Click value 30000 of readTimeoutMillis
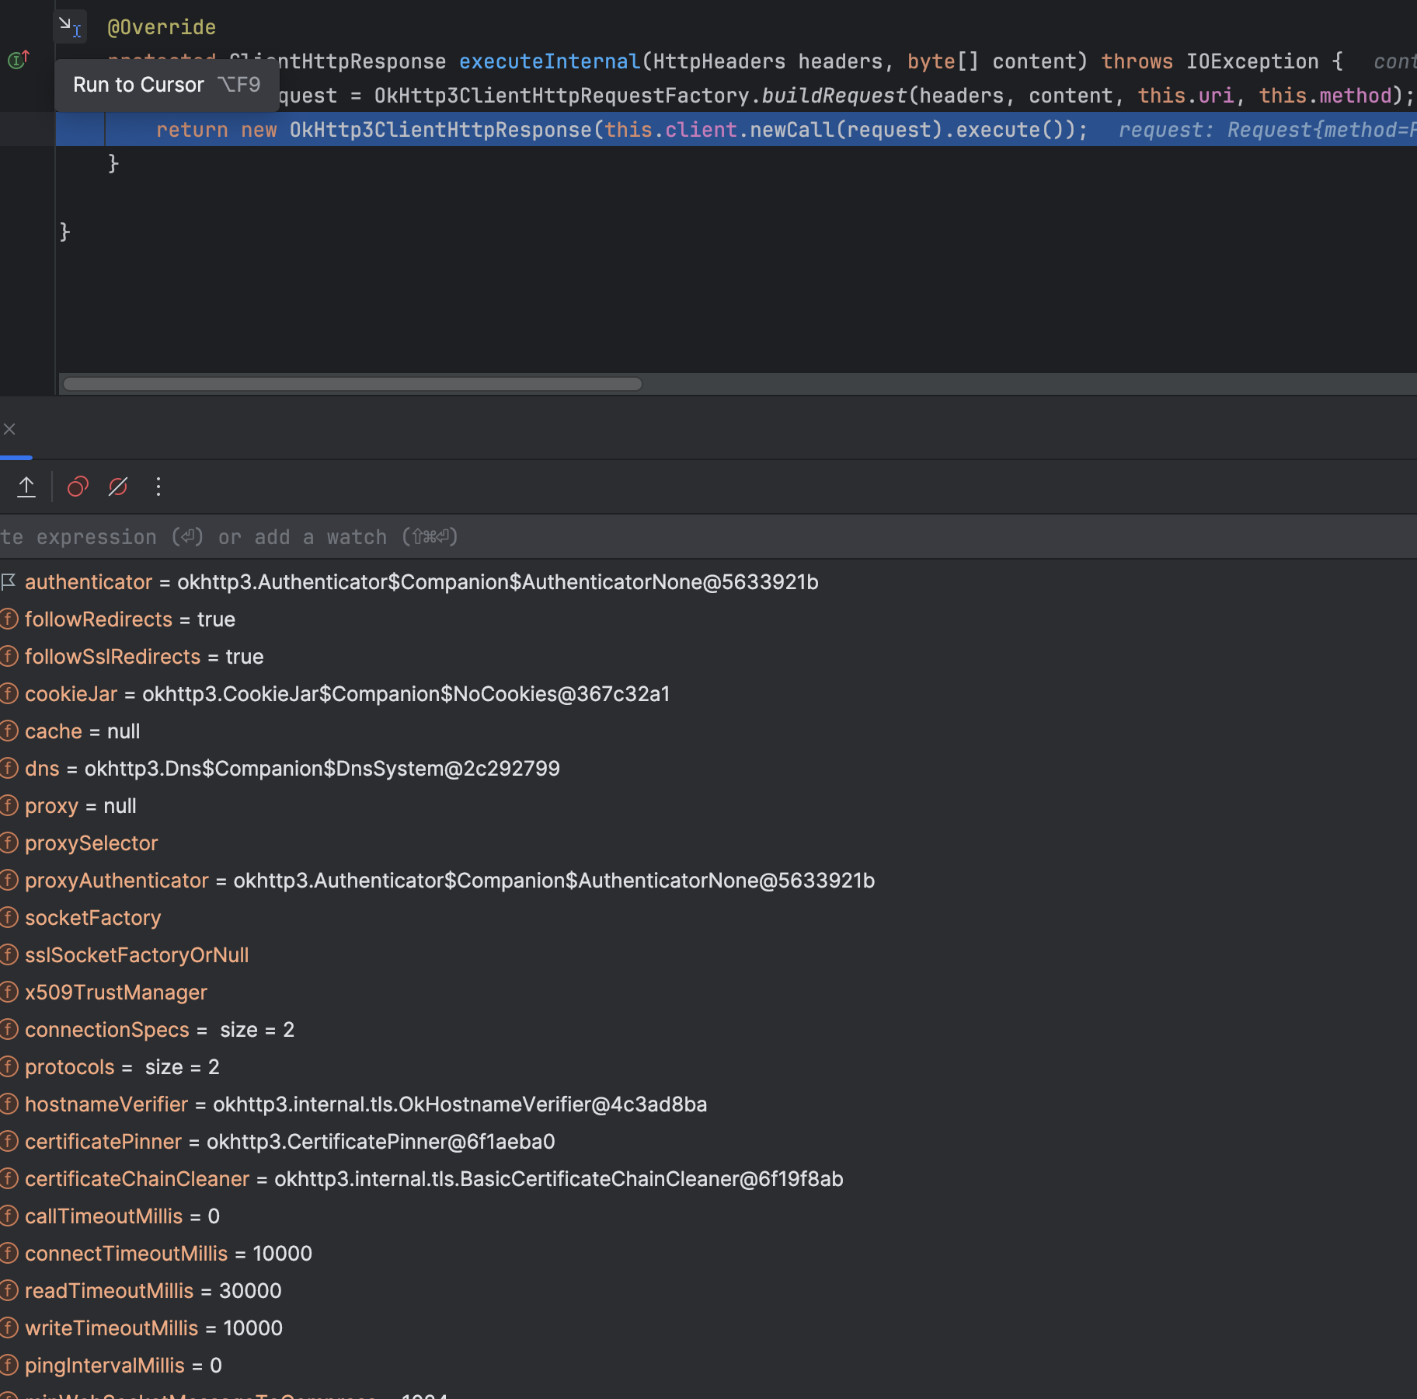 point(250,1291)
